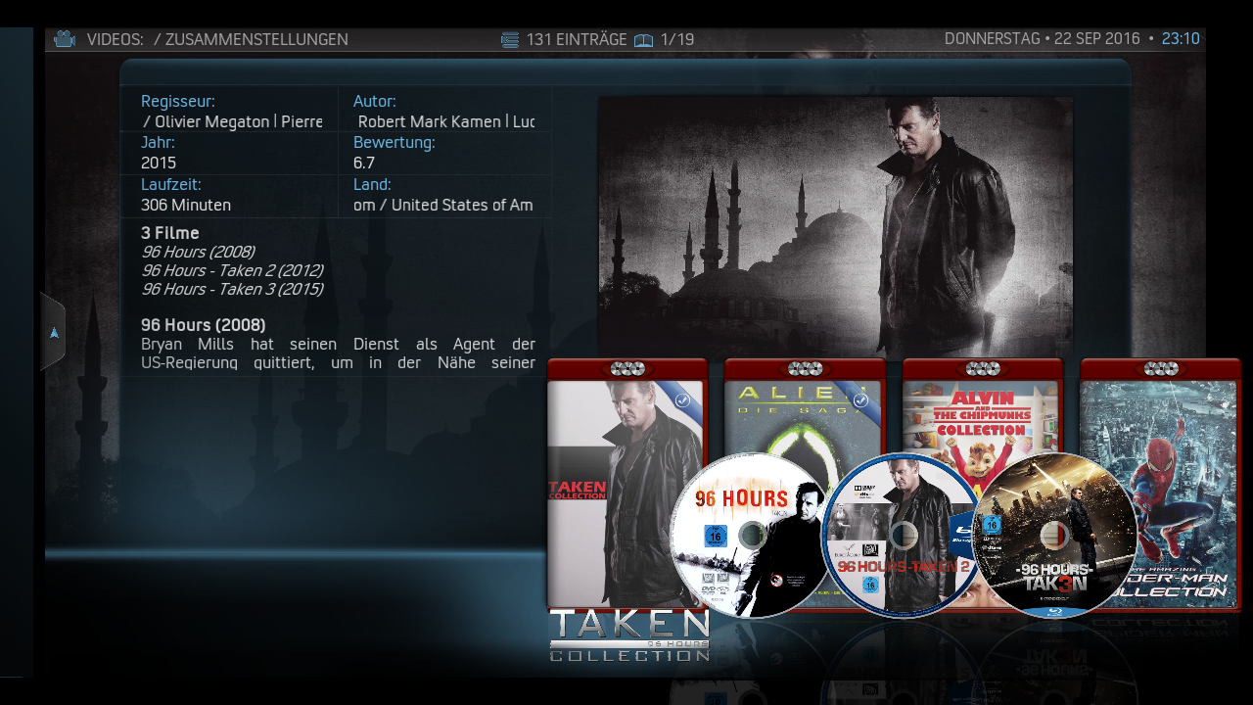Click the 'Land:' label
This screenshot has height=705, width=1253.
pyautogui.click(x=372, y=184)
